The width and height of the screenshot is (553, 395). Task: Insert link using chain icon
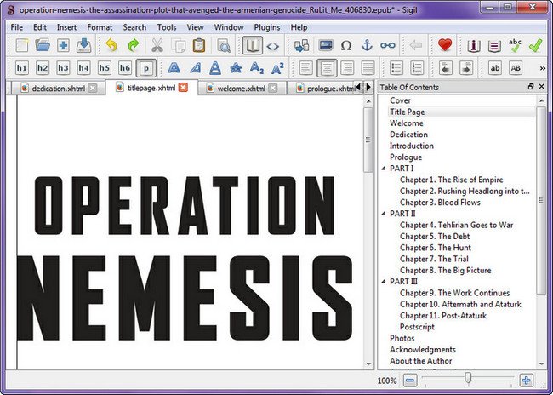pyautogui.click(x=388, y=45)
